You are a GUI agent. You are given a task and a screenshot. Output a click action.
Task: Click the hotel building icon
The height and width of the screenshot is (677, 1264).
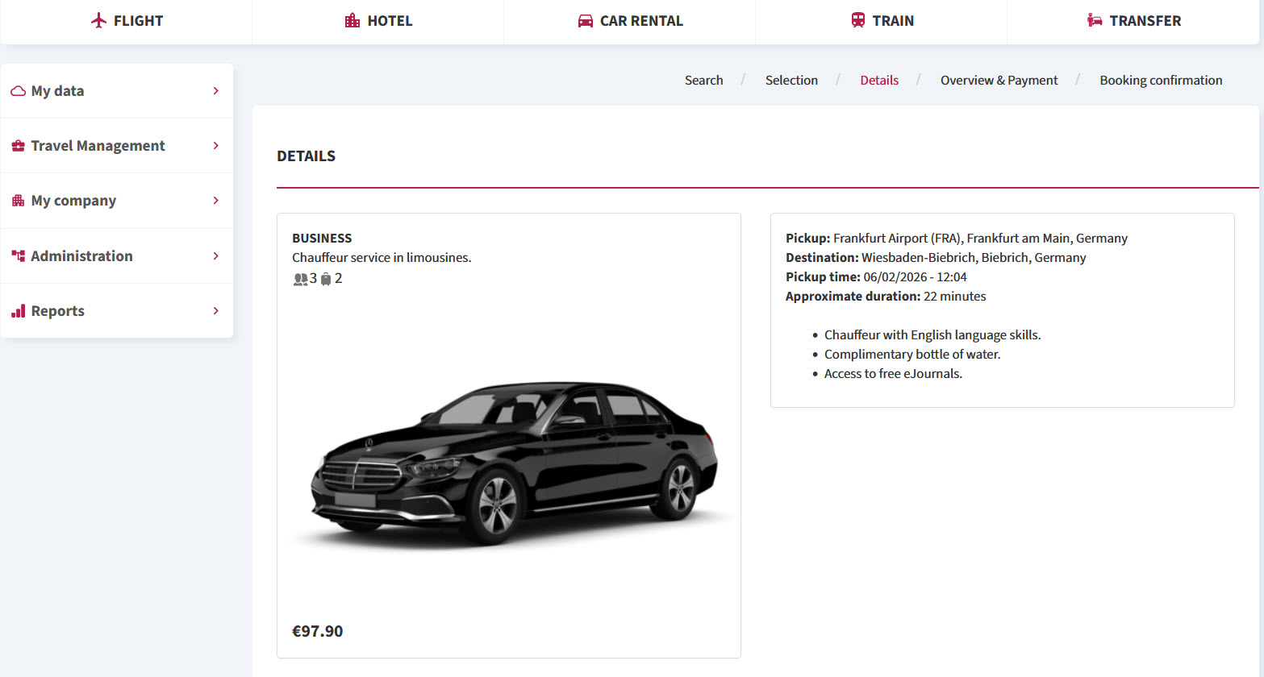353,20
